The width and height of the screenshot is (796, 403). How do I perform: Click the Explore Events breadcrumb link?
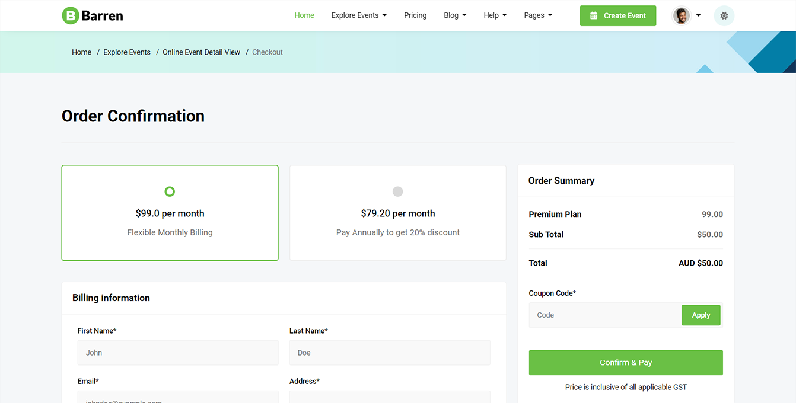pos(127,52)
